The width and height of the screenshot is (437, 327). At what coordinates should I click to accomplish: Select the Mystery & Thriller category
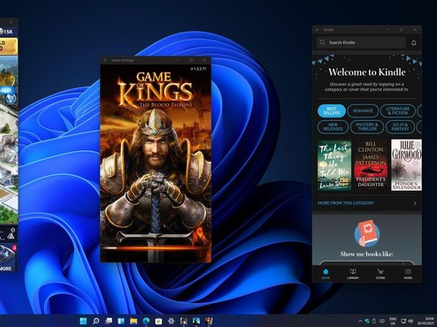(x=367, y=127)
